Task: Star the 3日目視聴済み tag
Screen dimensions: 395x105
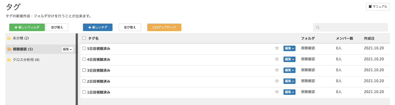Action: pyautogui.click(x=277, y=70)
